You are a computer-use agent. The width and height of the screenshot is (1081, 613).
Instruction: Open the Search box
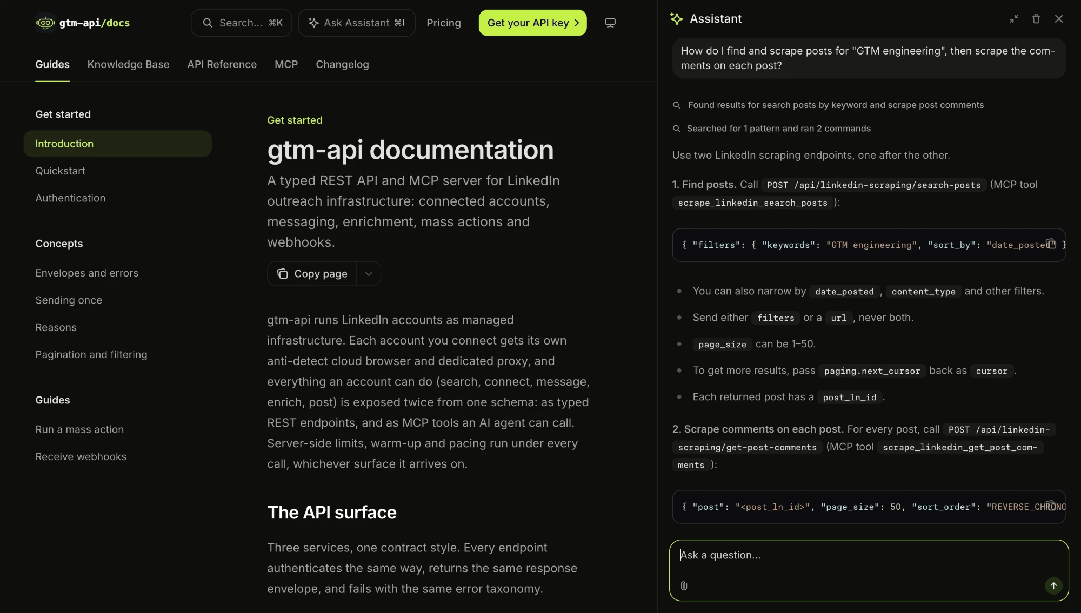(242, 23)
